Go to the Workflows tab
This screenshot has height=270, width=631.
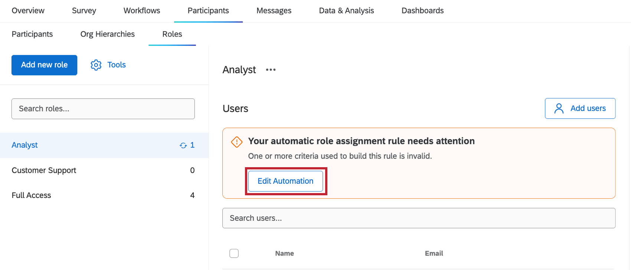(142, 11)
